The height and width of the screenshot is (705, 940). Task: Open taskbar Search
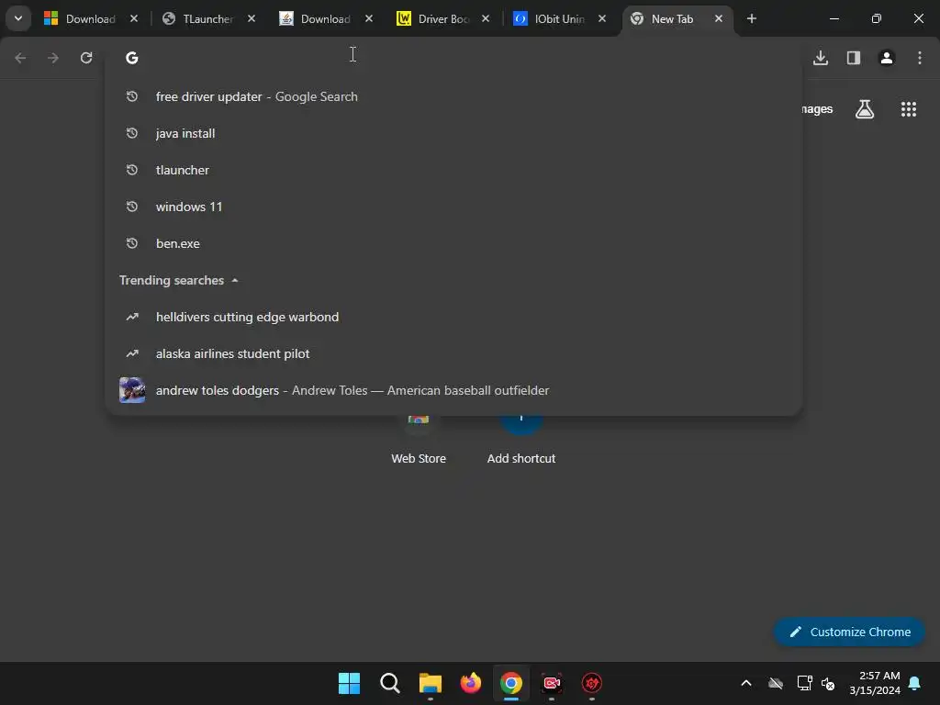point(389,683)
